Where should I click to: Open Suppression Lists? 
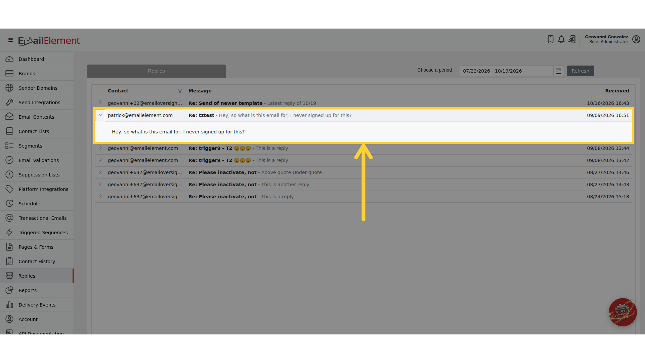pos(37,175)
